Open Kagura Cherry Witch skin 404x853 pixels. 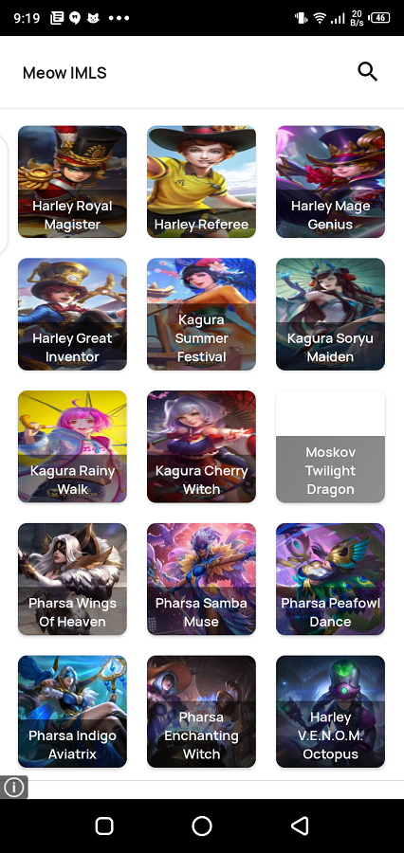point(201,446)
